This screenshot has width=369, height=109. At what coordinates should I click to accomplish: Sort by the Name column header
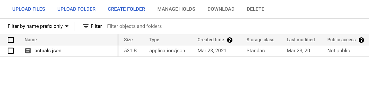pyautogui.click(x=31, y=40)
